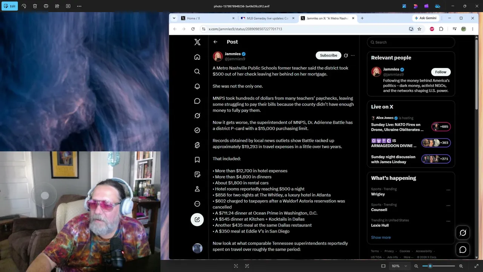Open Photos 'See more' ellipsis menu
Screen dimensions: 483x272
[79, 6]
